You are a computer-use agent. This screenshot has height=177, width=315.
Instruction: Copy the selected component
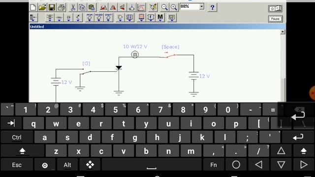coord(82,7)
